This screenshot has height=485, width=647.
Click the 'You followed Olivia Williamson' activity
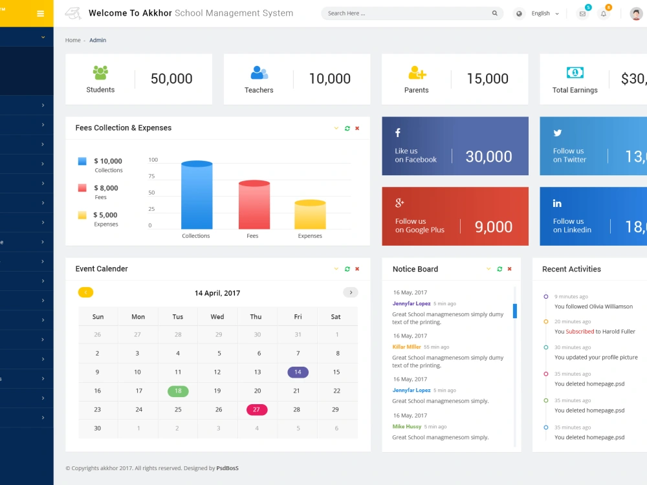pos(593,307)
